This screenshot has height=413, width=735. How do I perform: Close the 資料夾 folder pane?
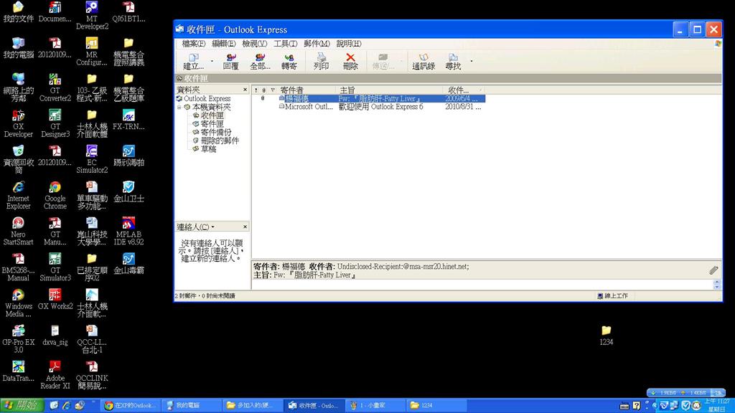[245, 90]
